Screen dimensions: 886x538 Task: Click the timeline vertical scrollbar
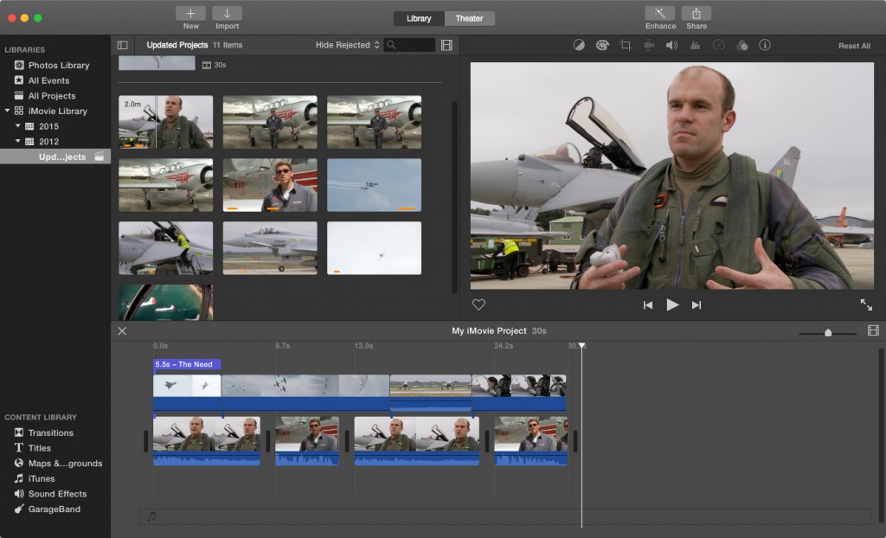coord(880,438)
